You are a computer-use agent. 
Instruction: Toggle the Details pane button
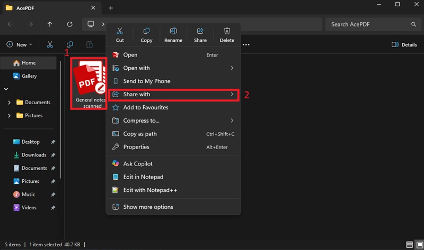coord(404,44)
